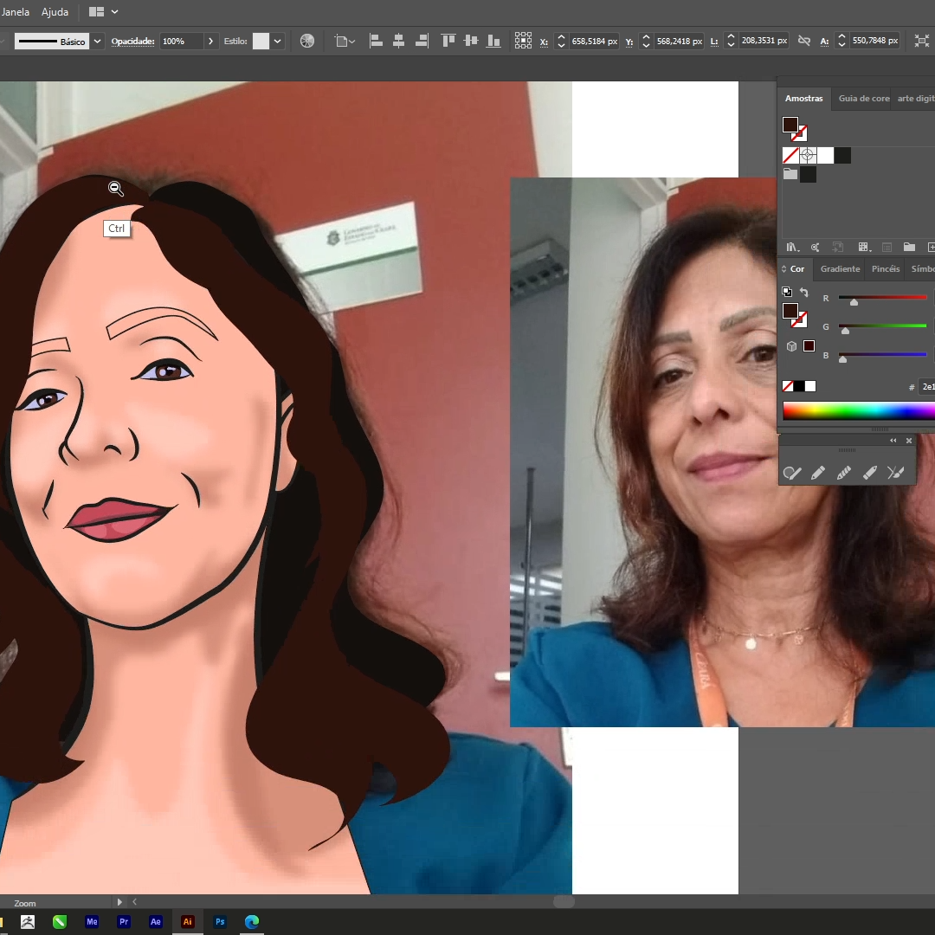
Task: Click the Recolor Artwork wheel icon
Action: click(x=307, y=42)
